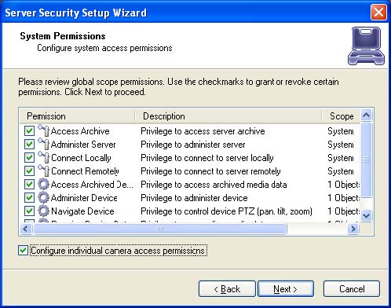Click the toolbox icon in wizard header

click(x=366, y=46)
